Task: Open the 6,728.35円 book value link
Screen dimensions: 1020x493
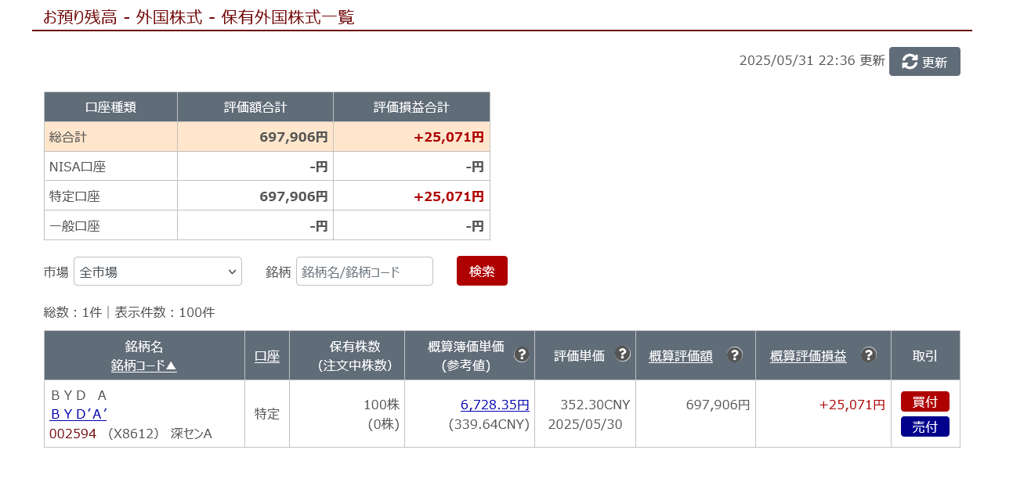Action: tap(495, 405)
